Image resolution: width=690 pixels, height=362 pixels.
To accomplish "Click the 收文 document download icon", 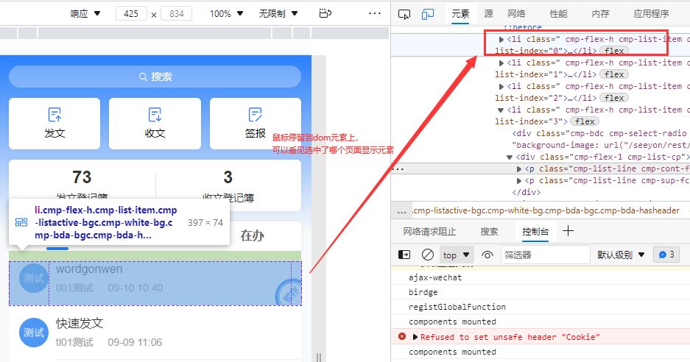I will pyautogui.click(x=155, y=115).
